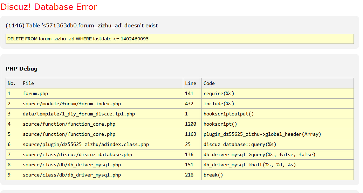The image size is (363, 193).
Task: Click the discuz_database::query(%s) code cell
Action: click(278, 145)
